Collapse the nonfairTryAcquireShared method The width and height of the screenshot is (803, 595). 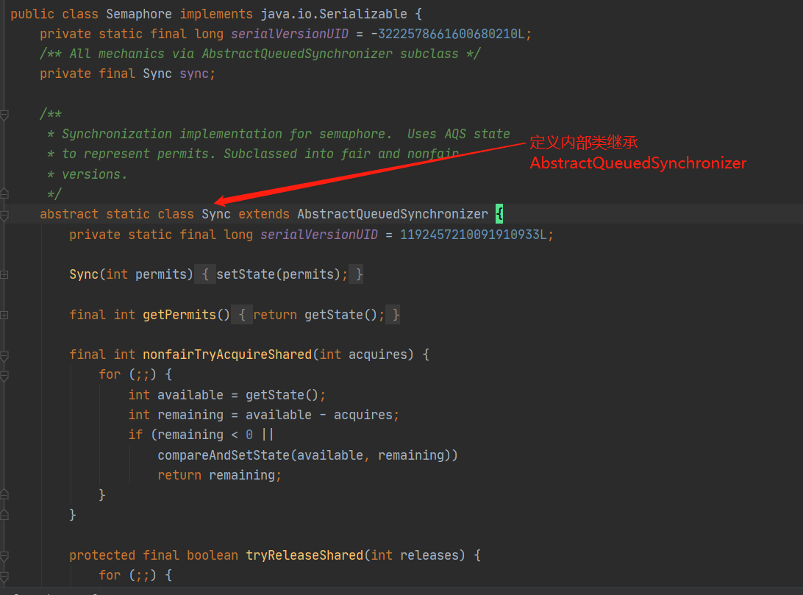(4, 354)
